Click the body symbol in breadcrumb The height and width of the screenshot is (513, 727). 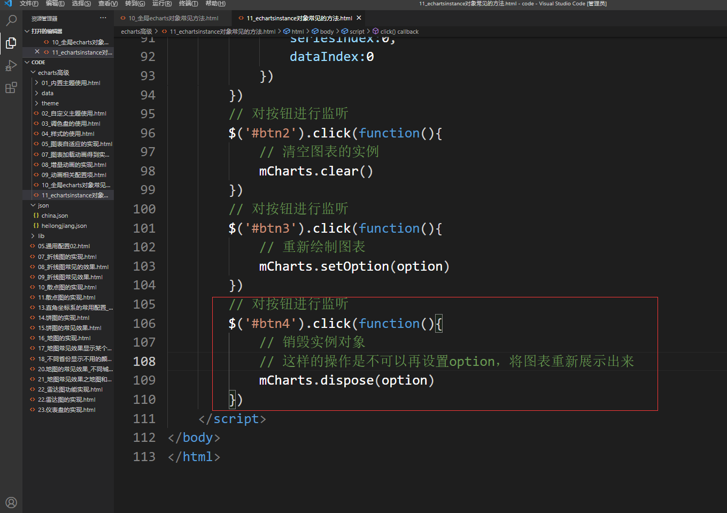click(x=323, y=32)
